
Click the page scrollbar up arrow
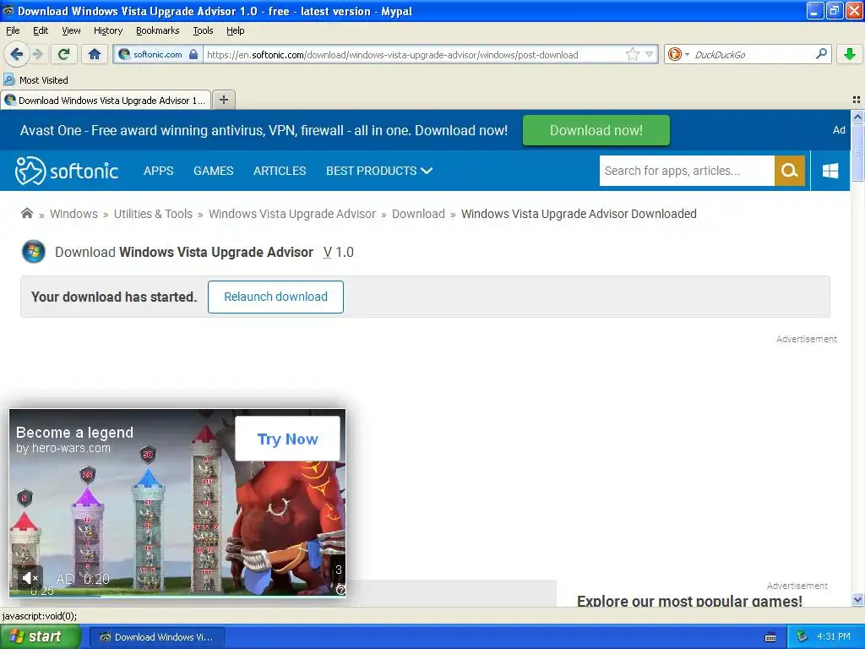click(857, 117)
